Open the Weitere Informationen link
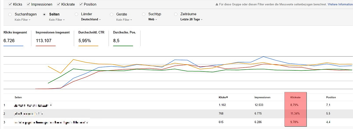The height and width of the screenshot is (129, 353). click(x=340, y=4)
